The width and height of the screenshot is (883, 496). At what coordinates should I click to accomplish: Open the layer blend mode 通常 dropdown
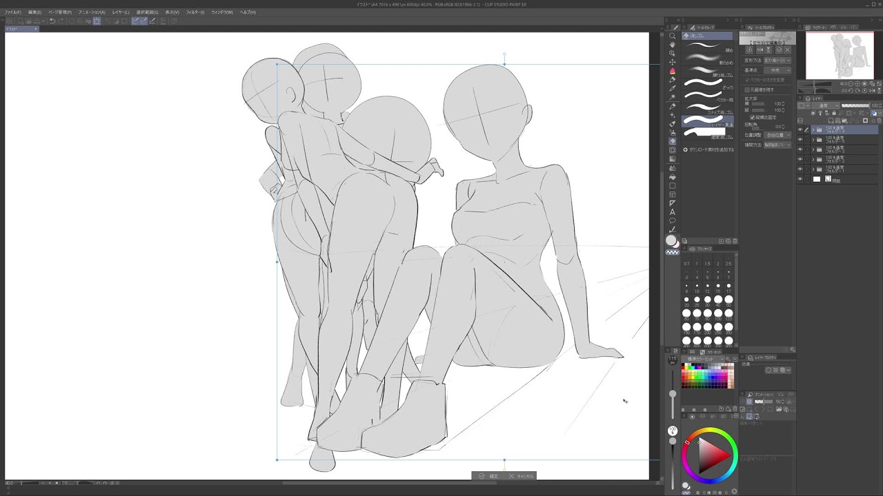click(827, 105)
